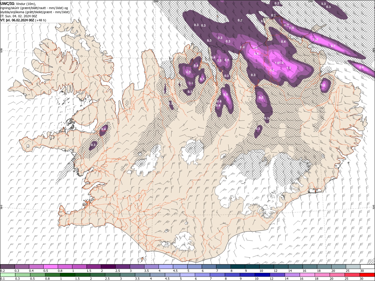This screenshot has height=281, width=375.
Task: Click the lower-row green swatch between 0.5 and 0.8
Action: 38,275
